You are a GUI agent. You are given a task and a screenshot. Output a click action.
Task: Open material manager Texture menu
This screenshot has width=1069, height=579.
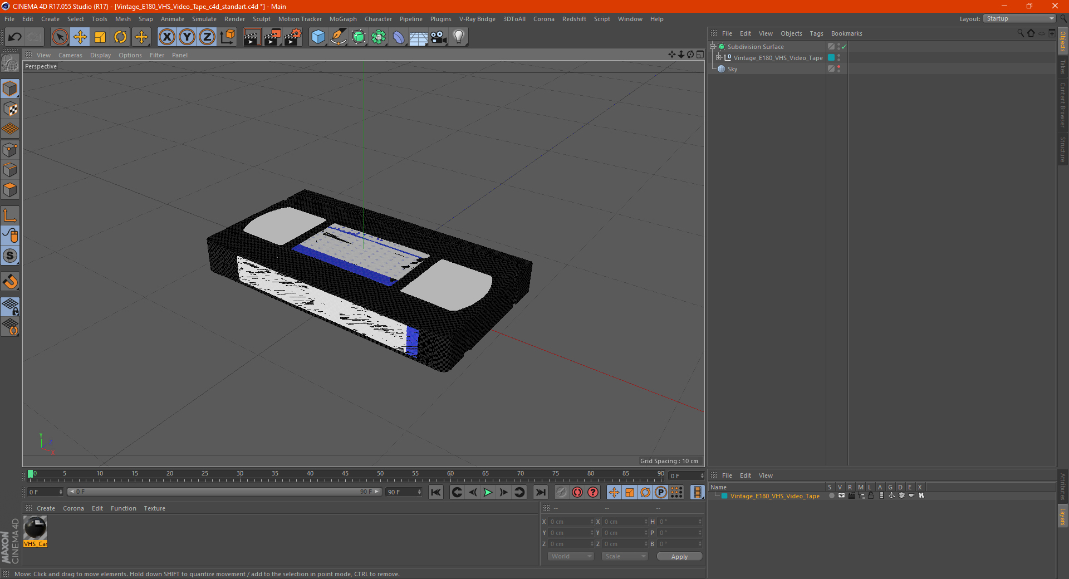pos(154,508)
